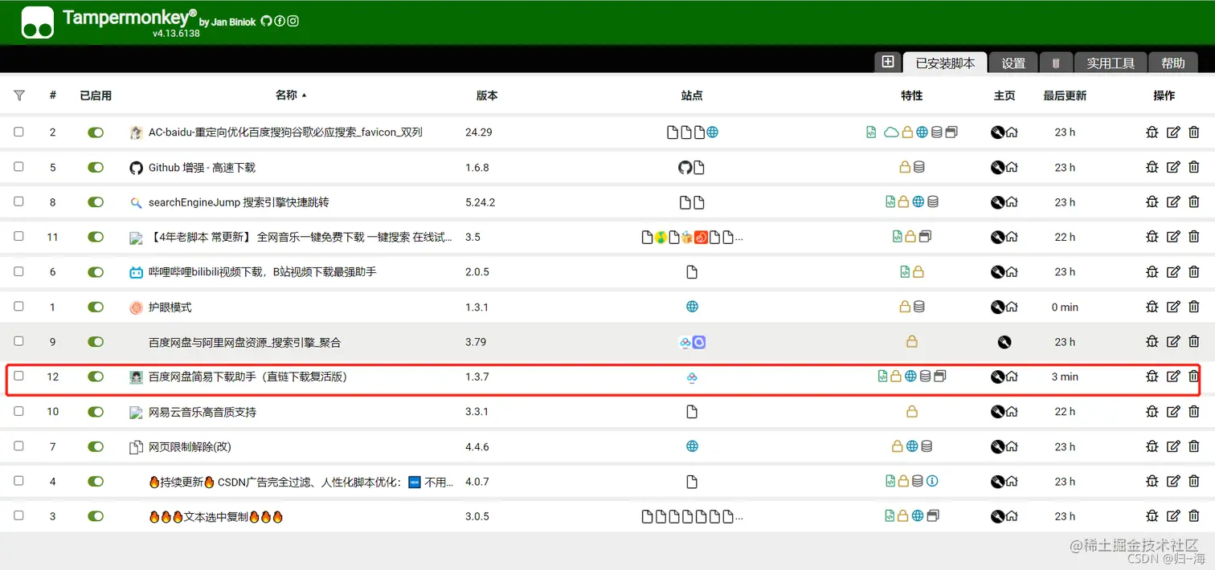The width and height of the screenshot is (1215, 570).
Task: Delete the 全网音乐一键免费下载 script
Action: coord(1194,237)
